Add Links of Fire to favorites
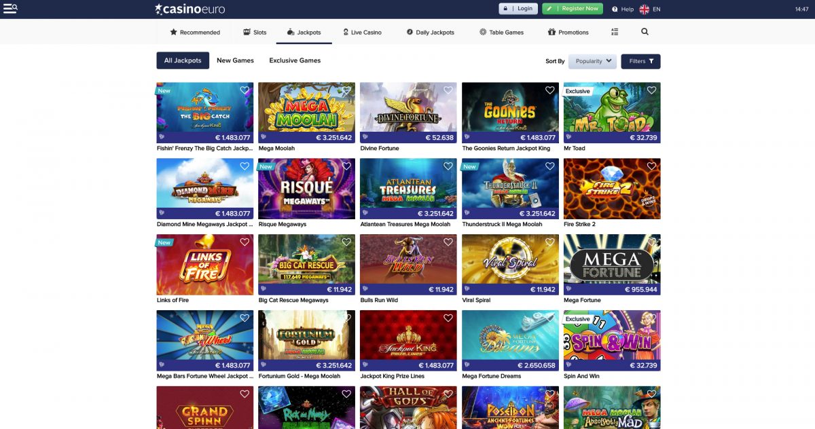815x429 pixels. click(x=244, y=242)
